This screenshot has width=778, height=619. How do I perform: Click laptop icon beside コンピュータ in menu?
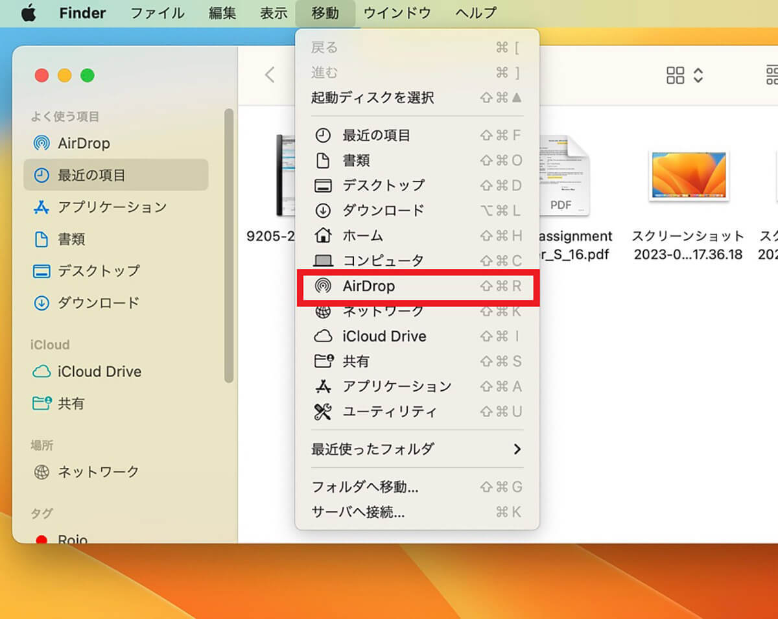click(x=323, y=261)
